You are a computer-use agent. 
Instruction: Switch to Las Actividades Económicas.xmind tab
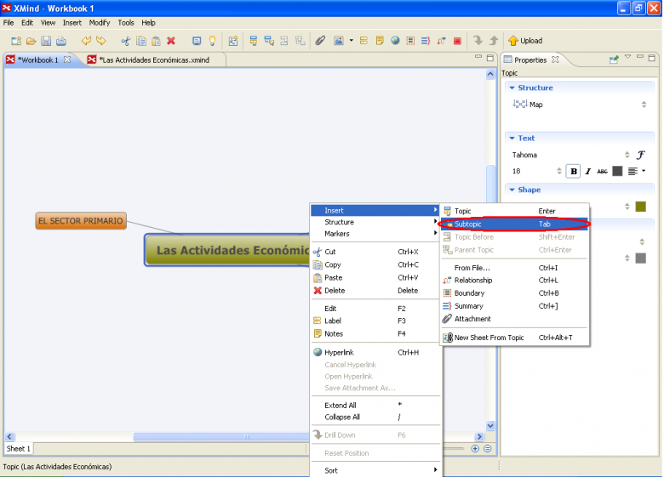(x=154, y=60)
